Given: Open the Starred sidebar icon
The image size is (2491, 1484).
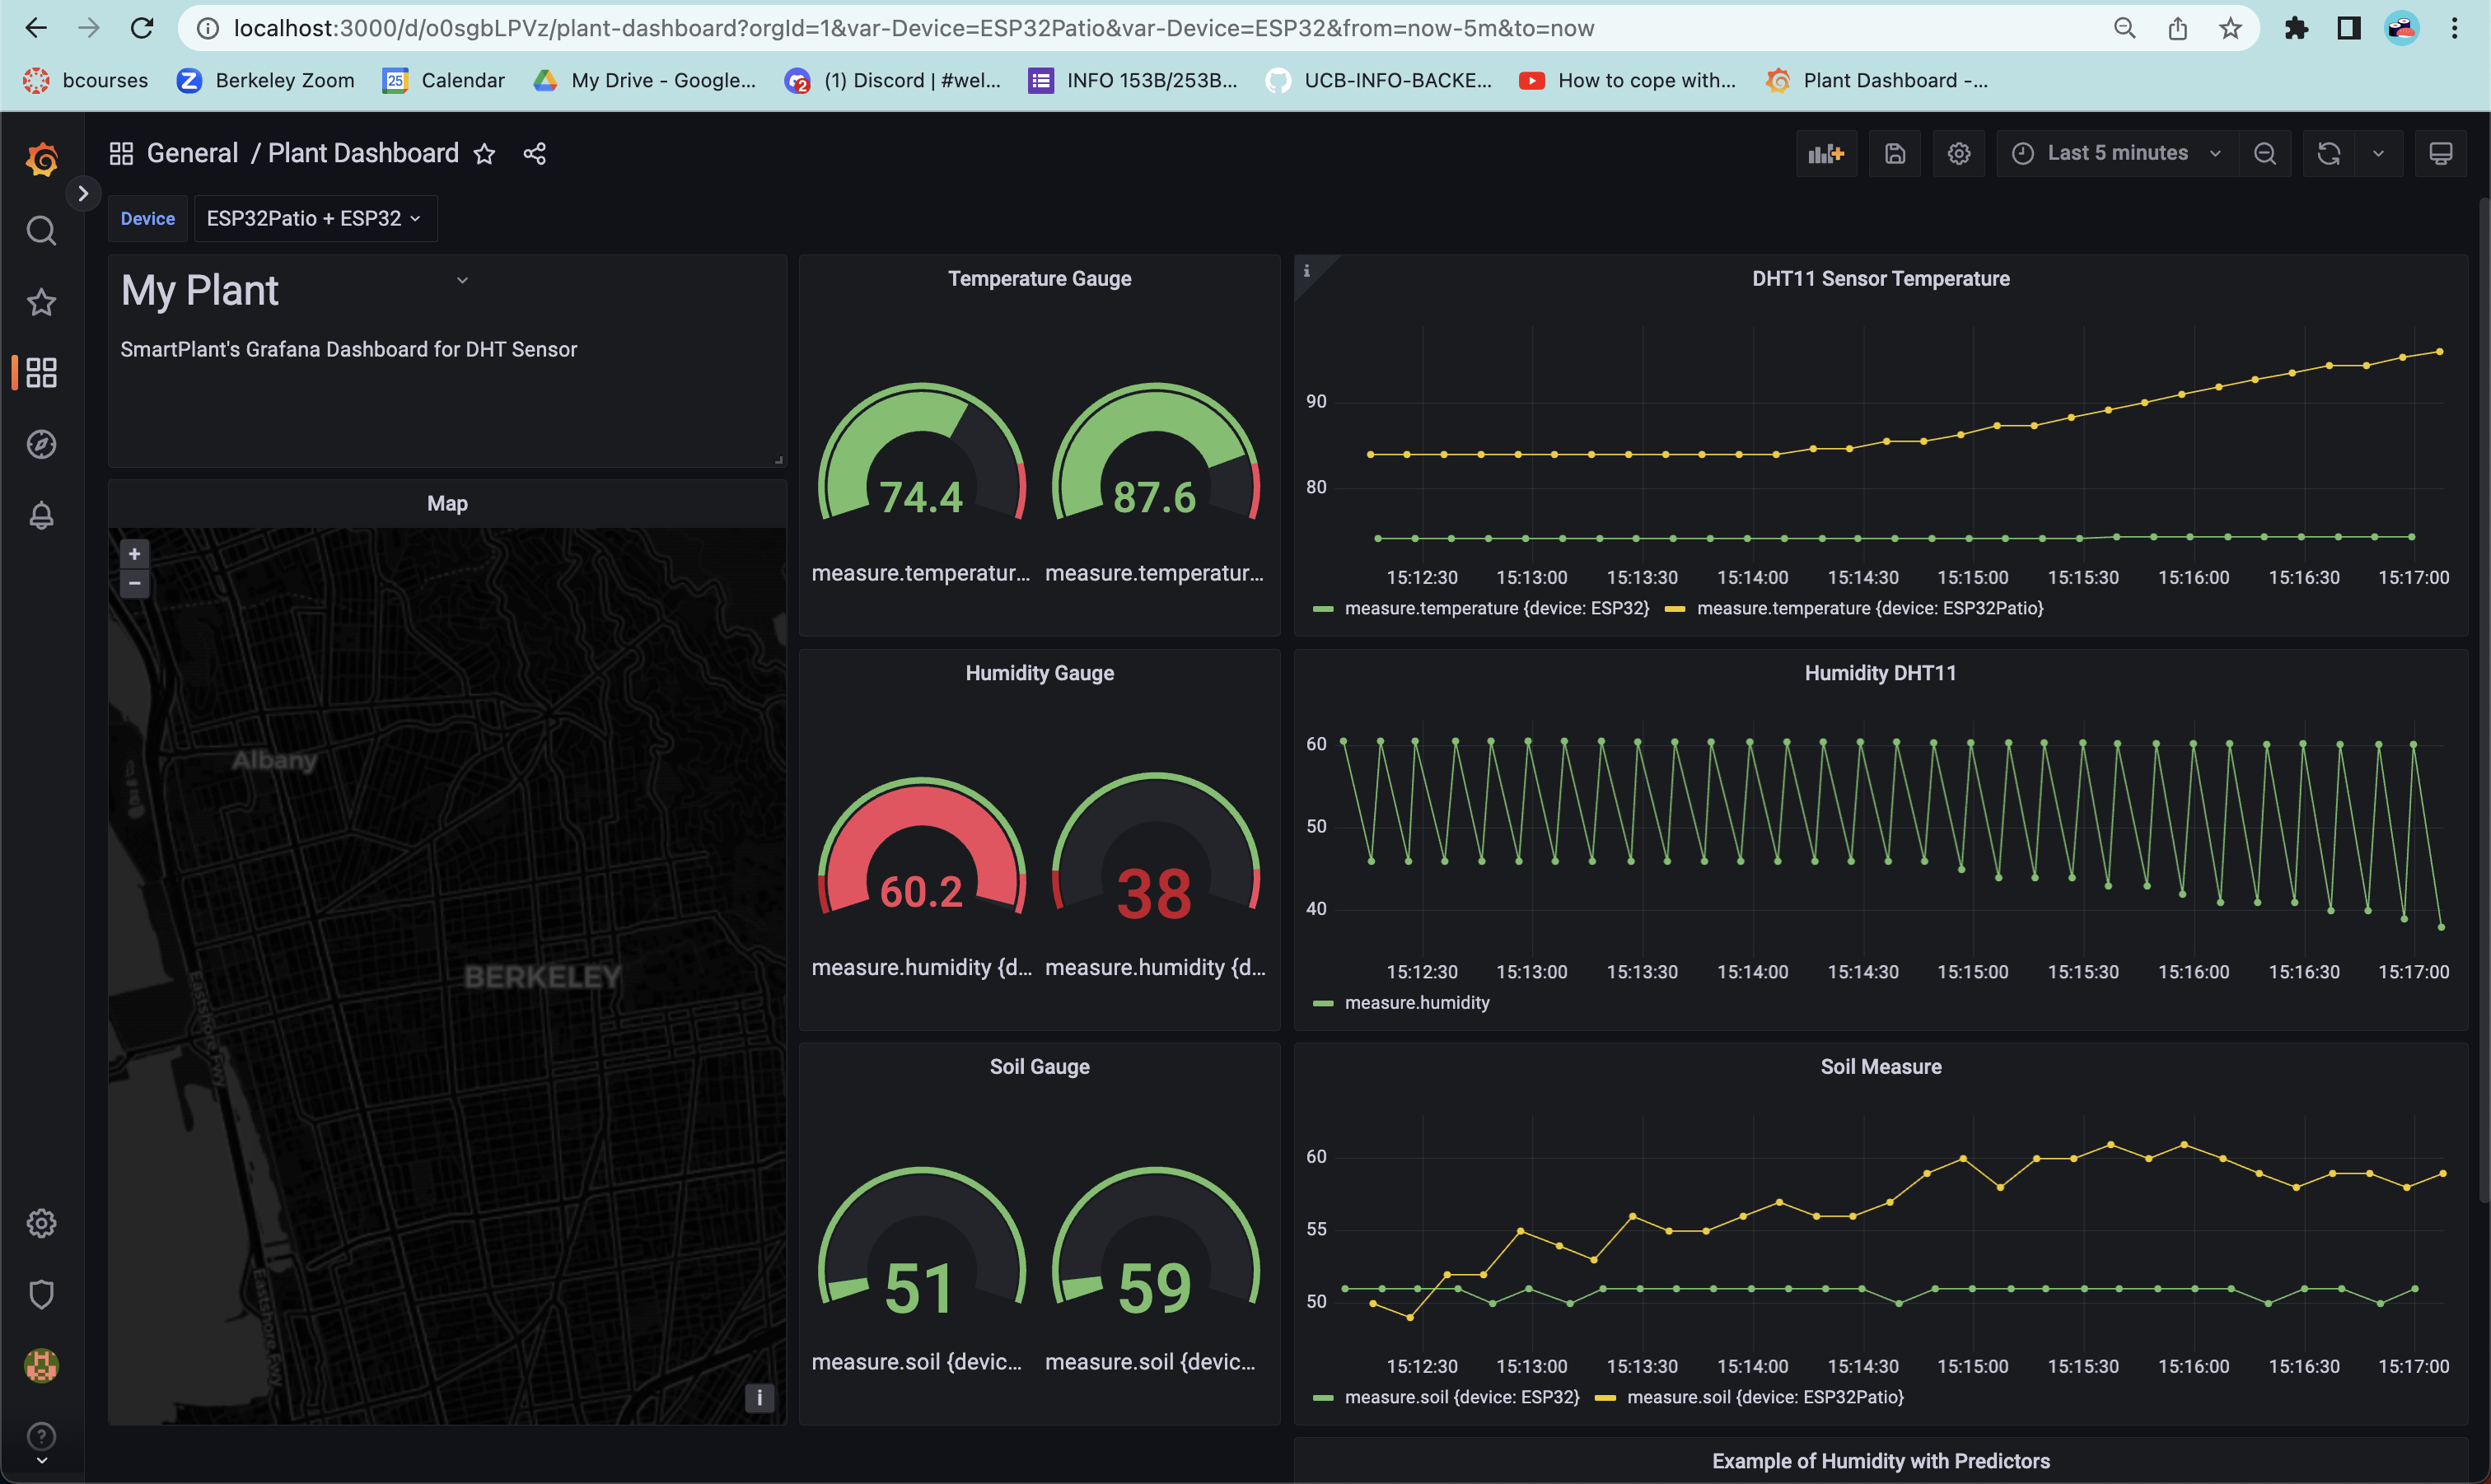Looking at the screenshot, I should (x=41, y=302).
